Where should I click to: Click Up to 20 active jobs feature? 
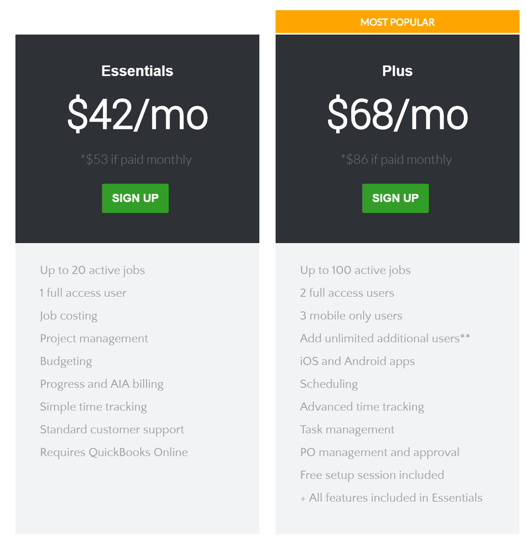click(x=92, y=270)
